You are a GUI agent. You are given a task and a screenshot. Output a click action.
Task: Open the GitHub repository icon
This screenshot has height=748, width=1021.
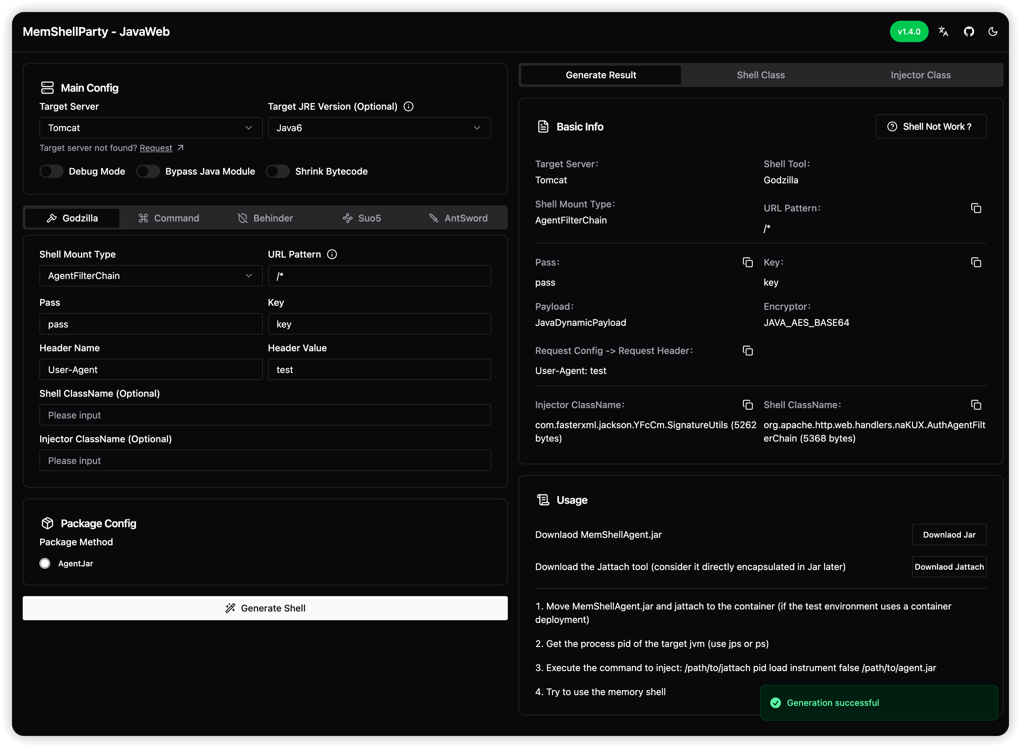[x=969, y=32]
